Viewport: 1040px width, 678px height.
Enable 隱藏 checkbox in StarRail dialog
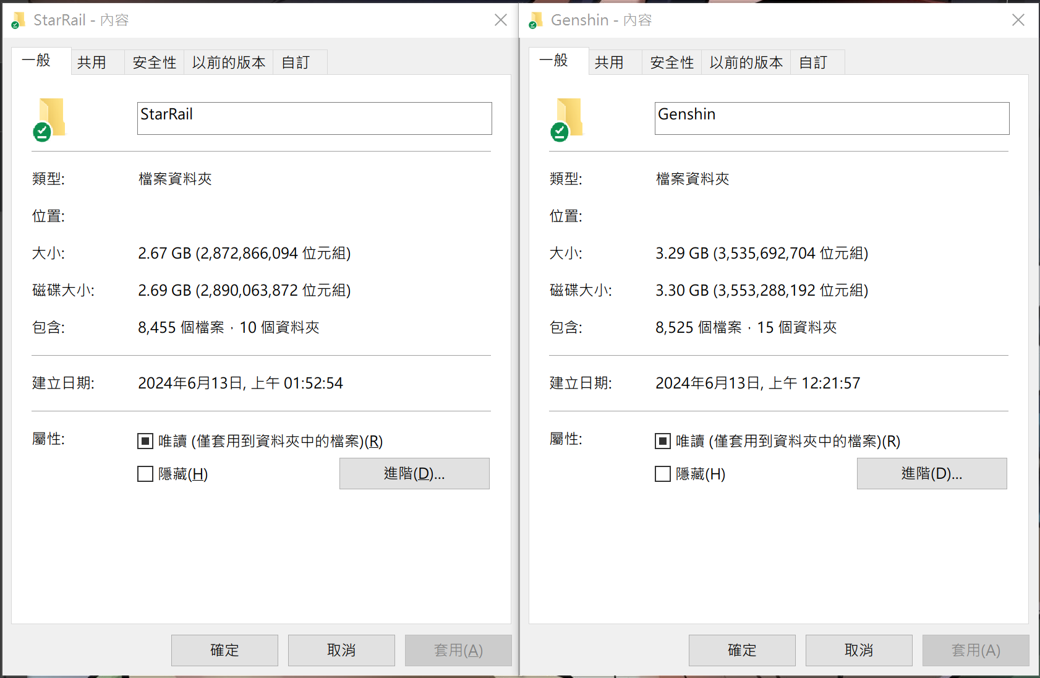pos(145,474)
